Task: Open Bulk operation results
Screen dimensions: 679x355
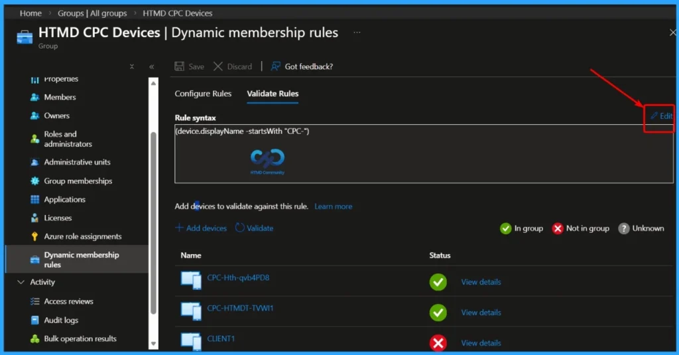Action: [x=80, y=338]
